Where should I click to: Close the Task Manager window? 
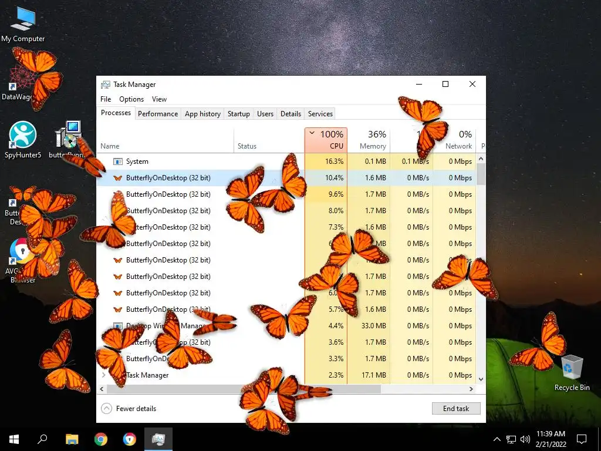472,84
